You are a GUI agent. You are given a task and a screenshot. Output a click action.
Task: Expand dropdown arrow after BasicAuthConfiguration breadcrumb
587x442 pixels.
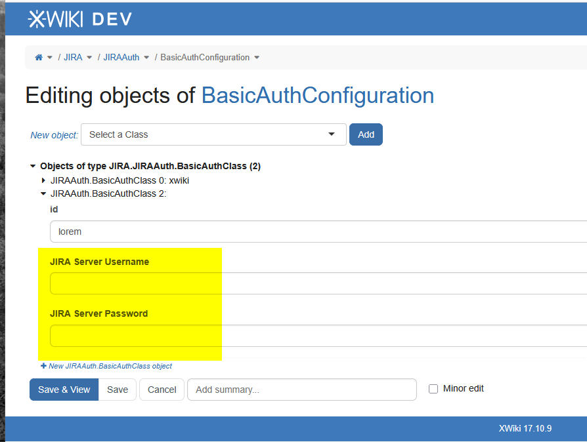[x=257, y=58]
